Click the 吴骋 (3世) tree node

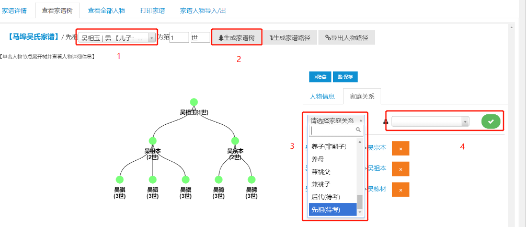[x=251, y=180]
